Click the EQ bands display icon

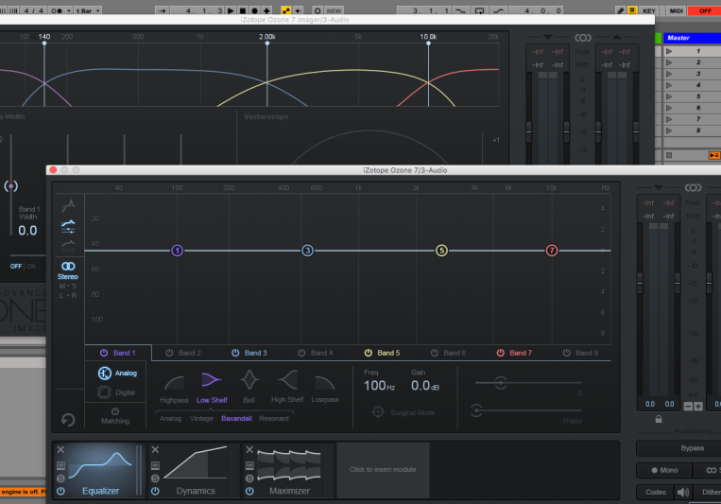click(68, 226)
